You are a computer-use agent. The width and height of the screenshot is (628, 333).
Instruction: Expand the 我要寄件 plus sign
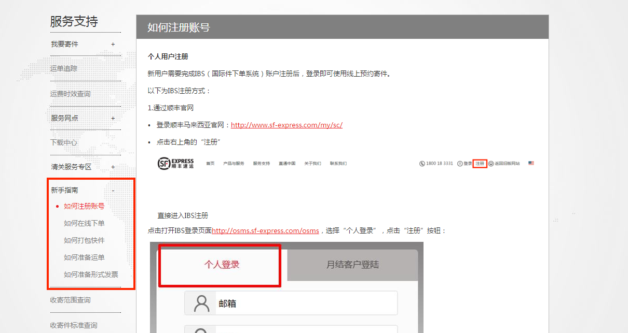[x=113, y=45]
